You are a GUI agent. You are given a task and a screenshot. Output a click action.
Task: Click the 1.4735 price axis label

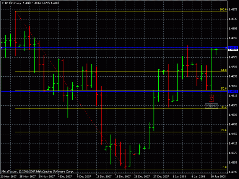click(x=233, y=67)
